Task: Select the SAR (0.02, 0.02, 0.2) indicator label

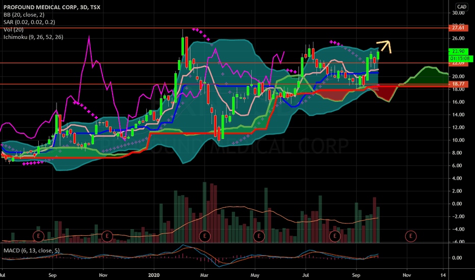Action: click(29, 22)
